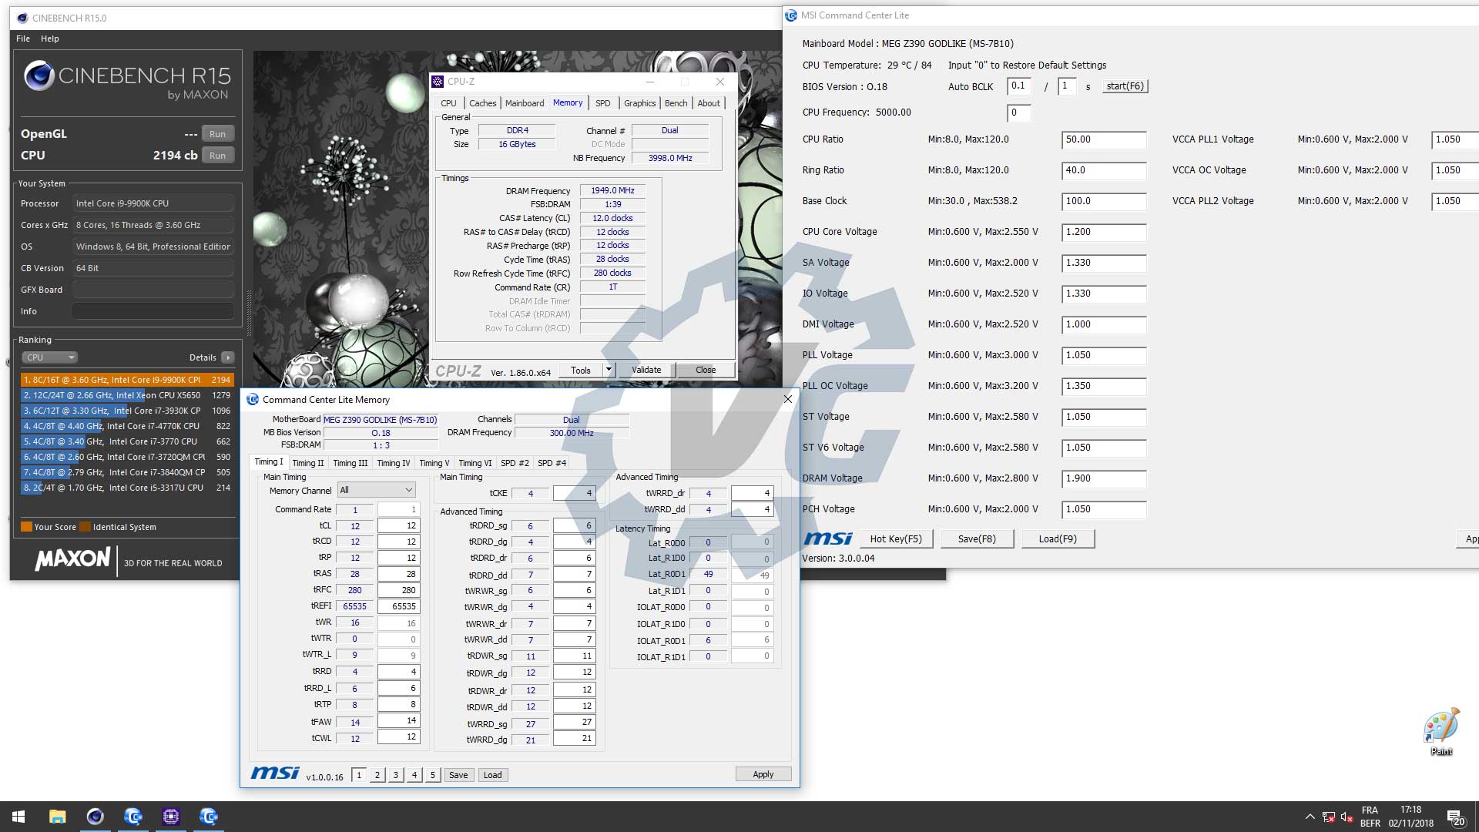This screenshot has height=832, width=1479.
Task: Open Memory Channel dropdown set to All
Action: (376, 490)
